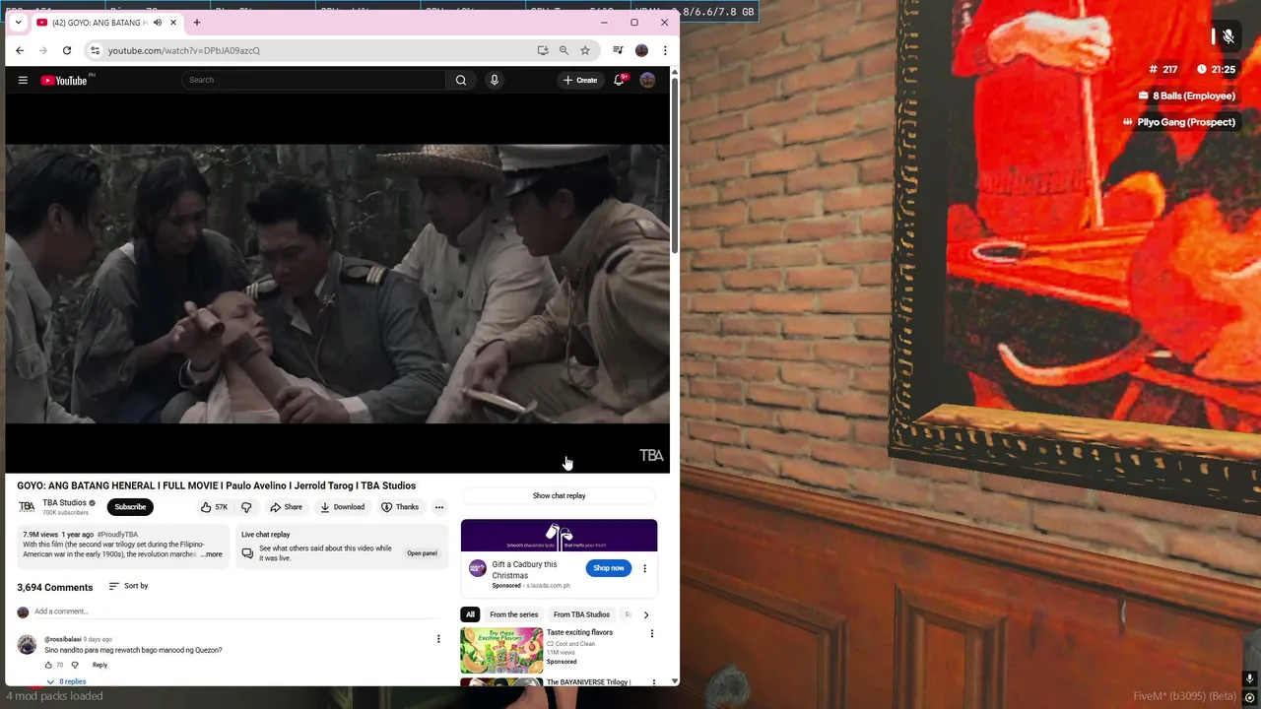Screen dimensions: 1261x709
Task: Start voice search with microphone icon
Action: coord(495,80)
